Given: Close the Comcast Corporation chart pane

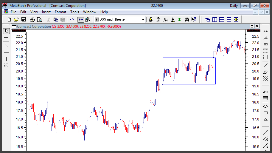Looking at the screenshot, I should click(x=257, y=26).
